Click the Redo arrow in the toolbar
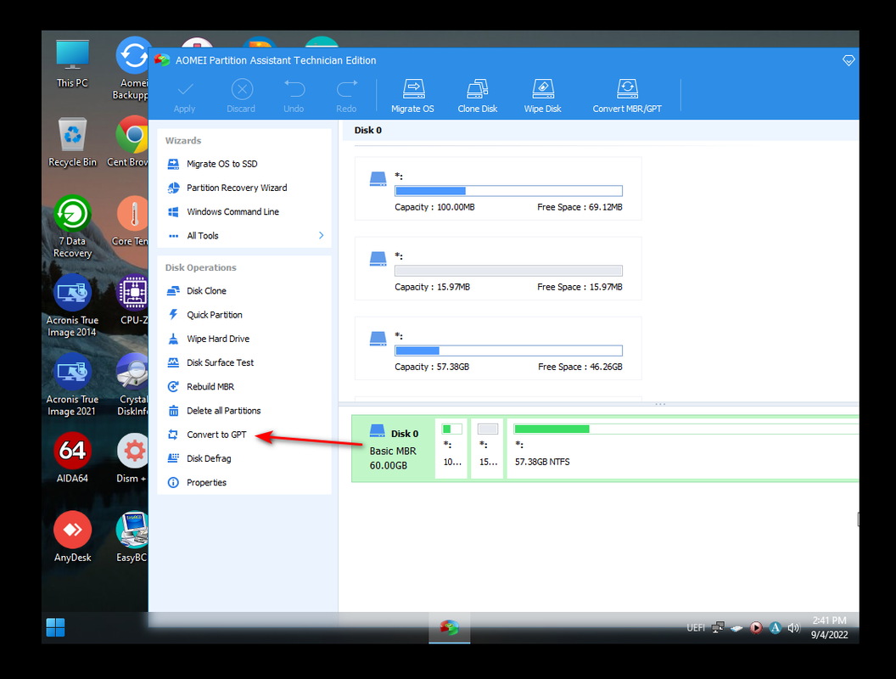Image resolution: width=896 pixels, height=679 pixels. coord(346,95)
